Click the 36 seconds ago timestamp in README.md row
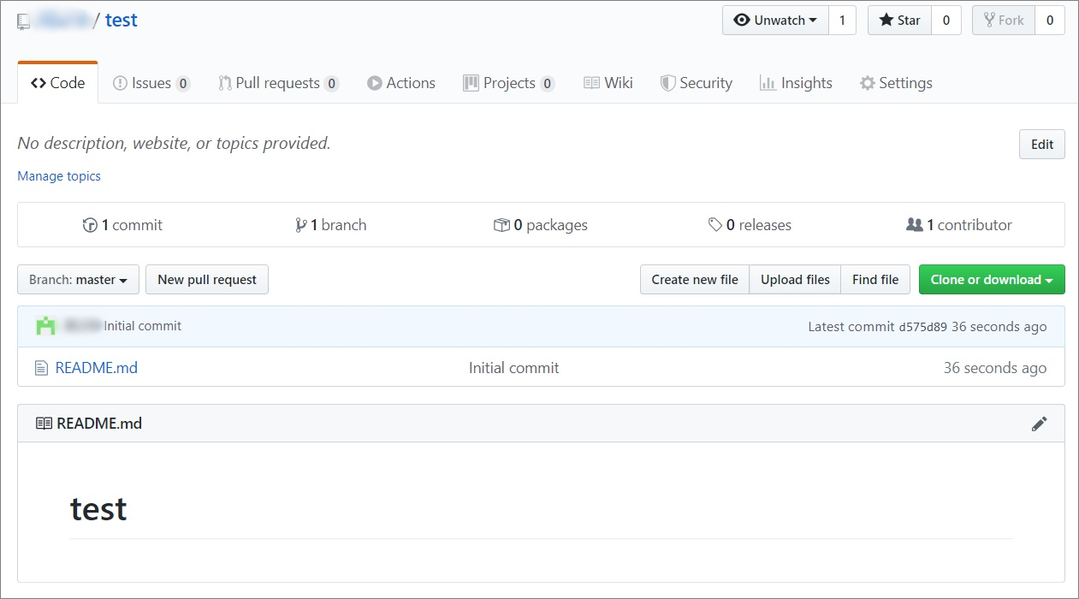 [x=994, y=368]
